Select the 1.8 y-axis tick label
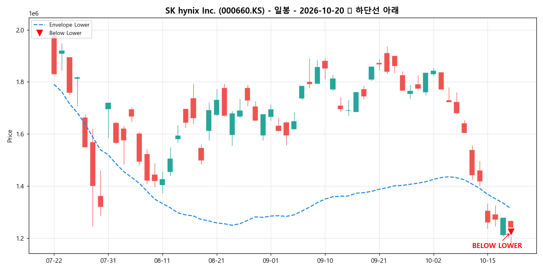This screenshot has width=543, height=271. [20, 82]
